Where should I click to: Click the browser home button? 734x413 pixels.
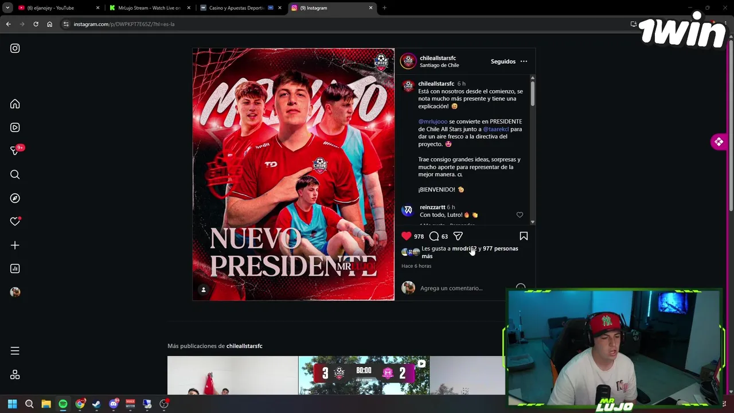pyautogui.click(x=49, y=24)
